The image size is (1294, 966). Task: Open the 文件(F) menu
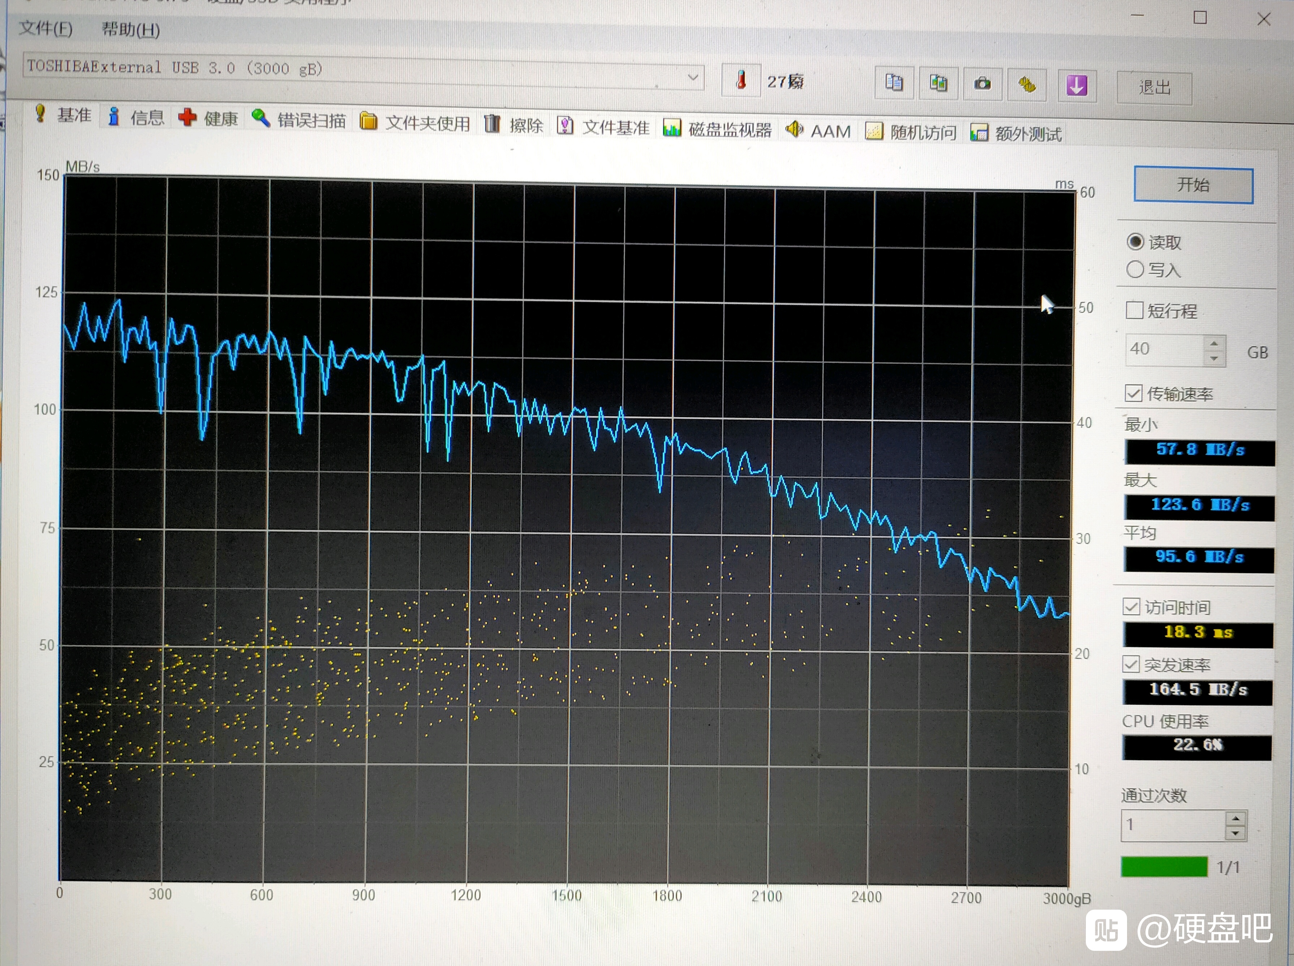[46, 28]
